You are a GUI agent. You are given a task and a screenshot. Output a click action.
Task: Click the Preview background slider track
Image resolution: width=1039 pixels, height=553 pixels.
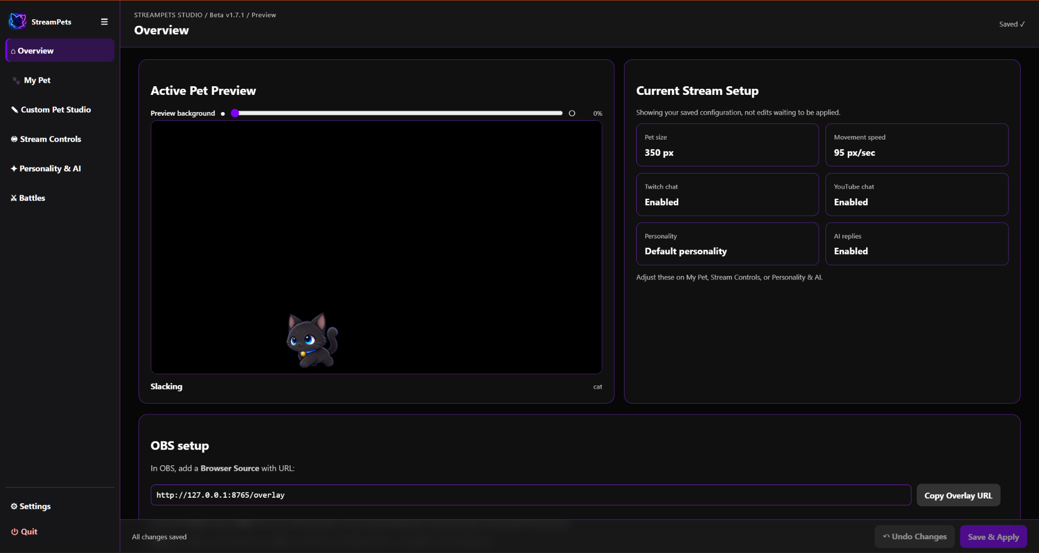tap(397, 113)
